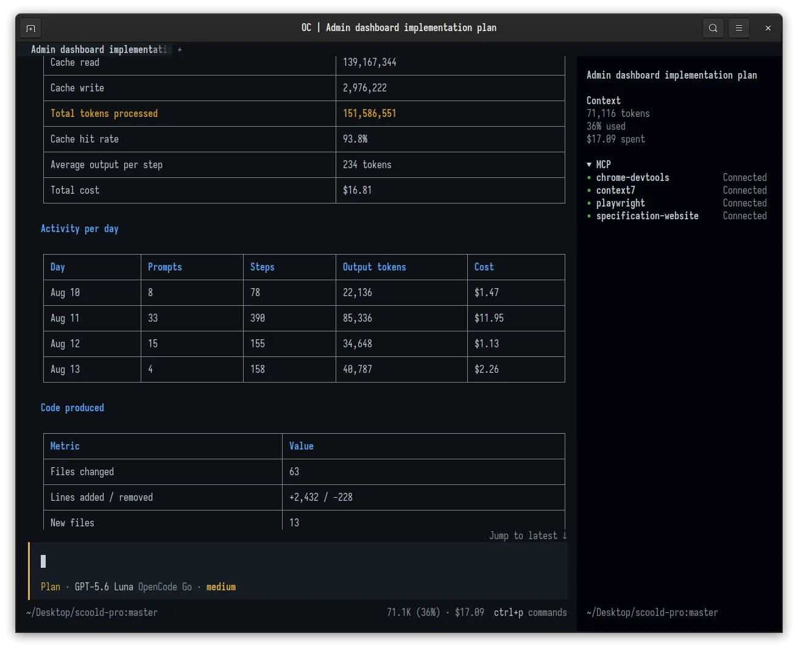This screenshot has width=798, height=650.
Task: Click the 36% used context line
Action: (x=606, y=127)
